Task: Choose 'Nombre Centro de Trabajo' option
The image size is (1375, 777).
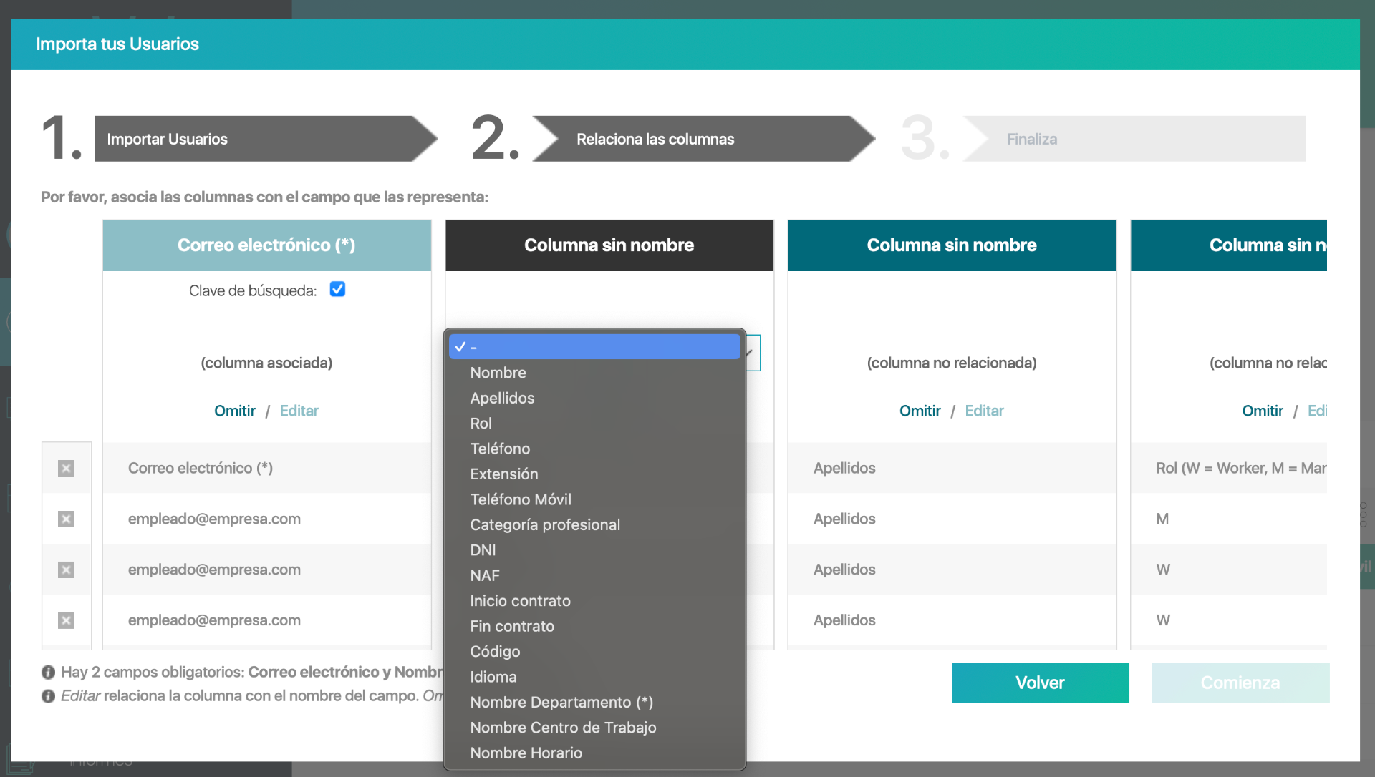Action: pyautogui.click(x=594, y=728)
